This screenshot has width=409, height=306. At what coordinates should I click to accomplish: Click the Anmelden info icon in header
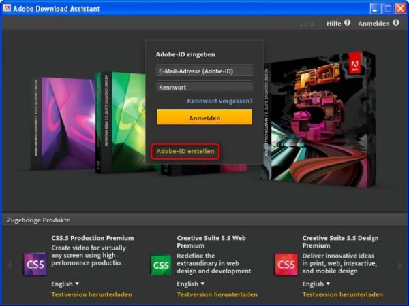click(396, 23)
